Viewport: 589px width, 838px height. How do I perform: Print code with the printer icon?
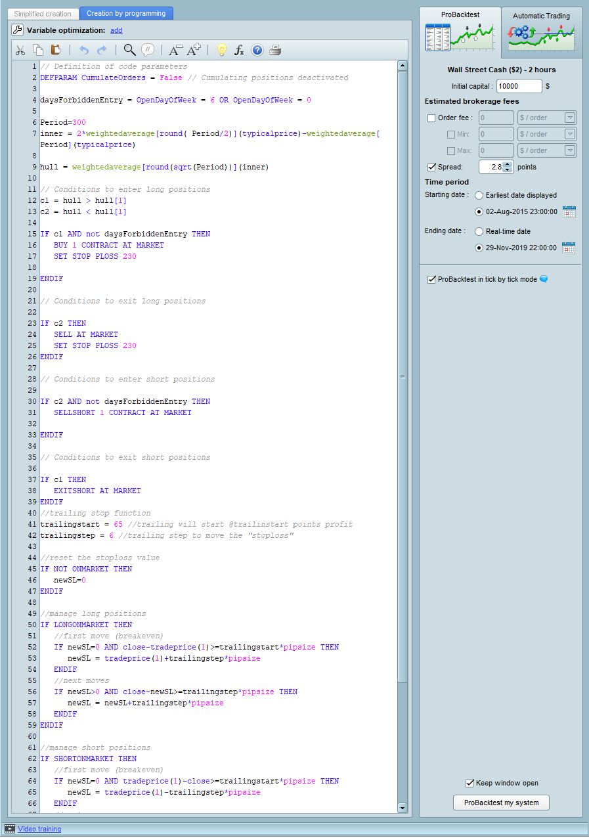pos(275,50)
